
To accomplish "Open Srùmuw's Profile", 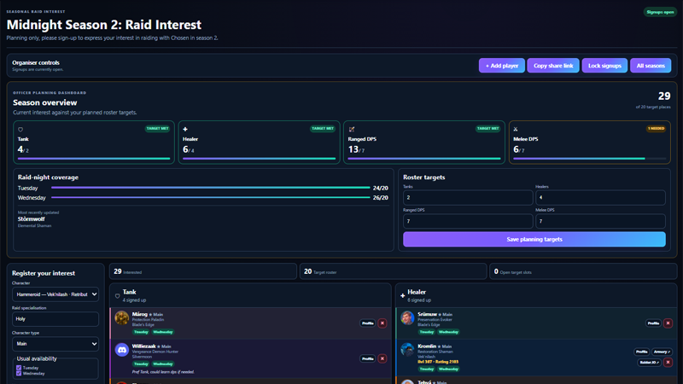I will (653, 323).
